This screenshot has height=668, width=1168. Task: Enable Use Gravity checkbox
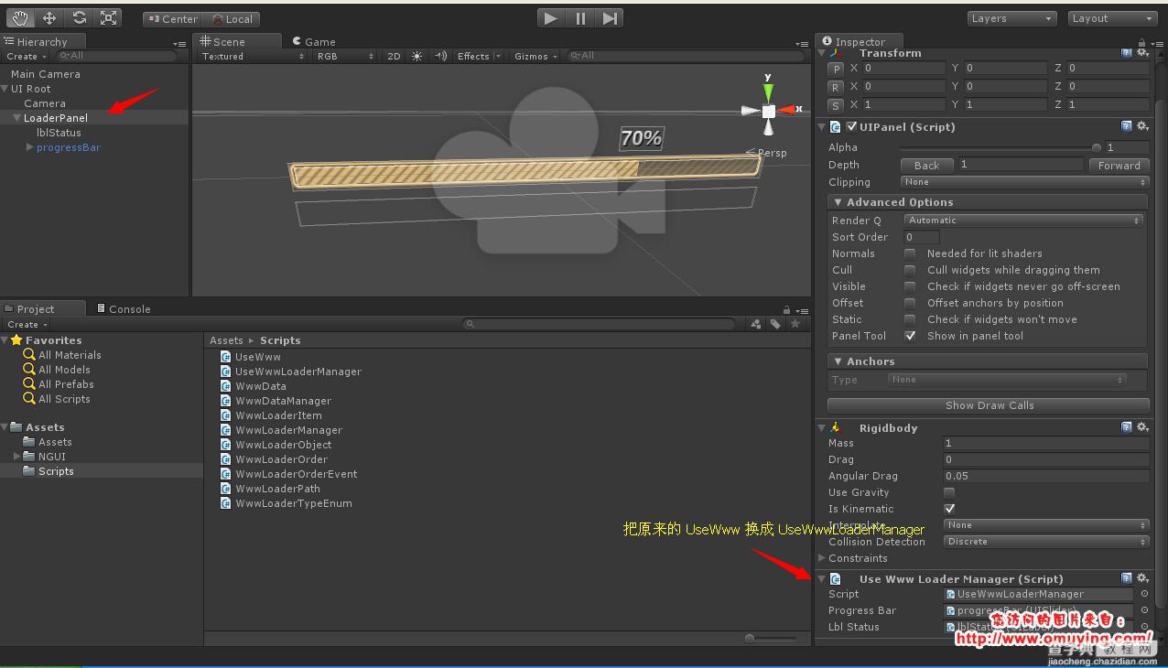point(949,492)
